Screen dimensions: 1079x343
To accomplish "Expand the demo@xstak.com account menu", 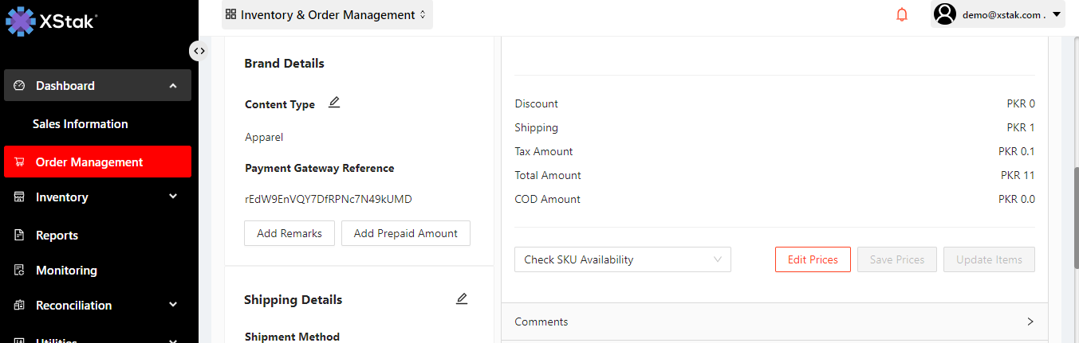I will point(1057,14).
